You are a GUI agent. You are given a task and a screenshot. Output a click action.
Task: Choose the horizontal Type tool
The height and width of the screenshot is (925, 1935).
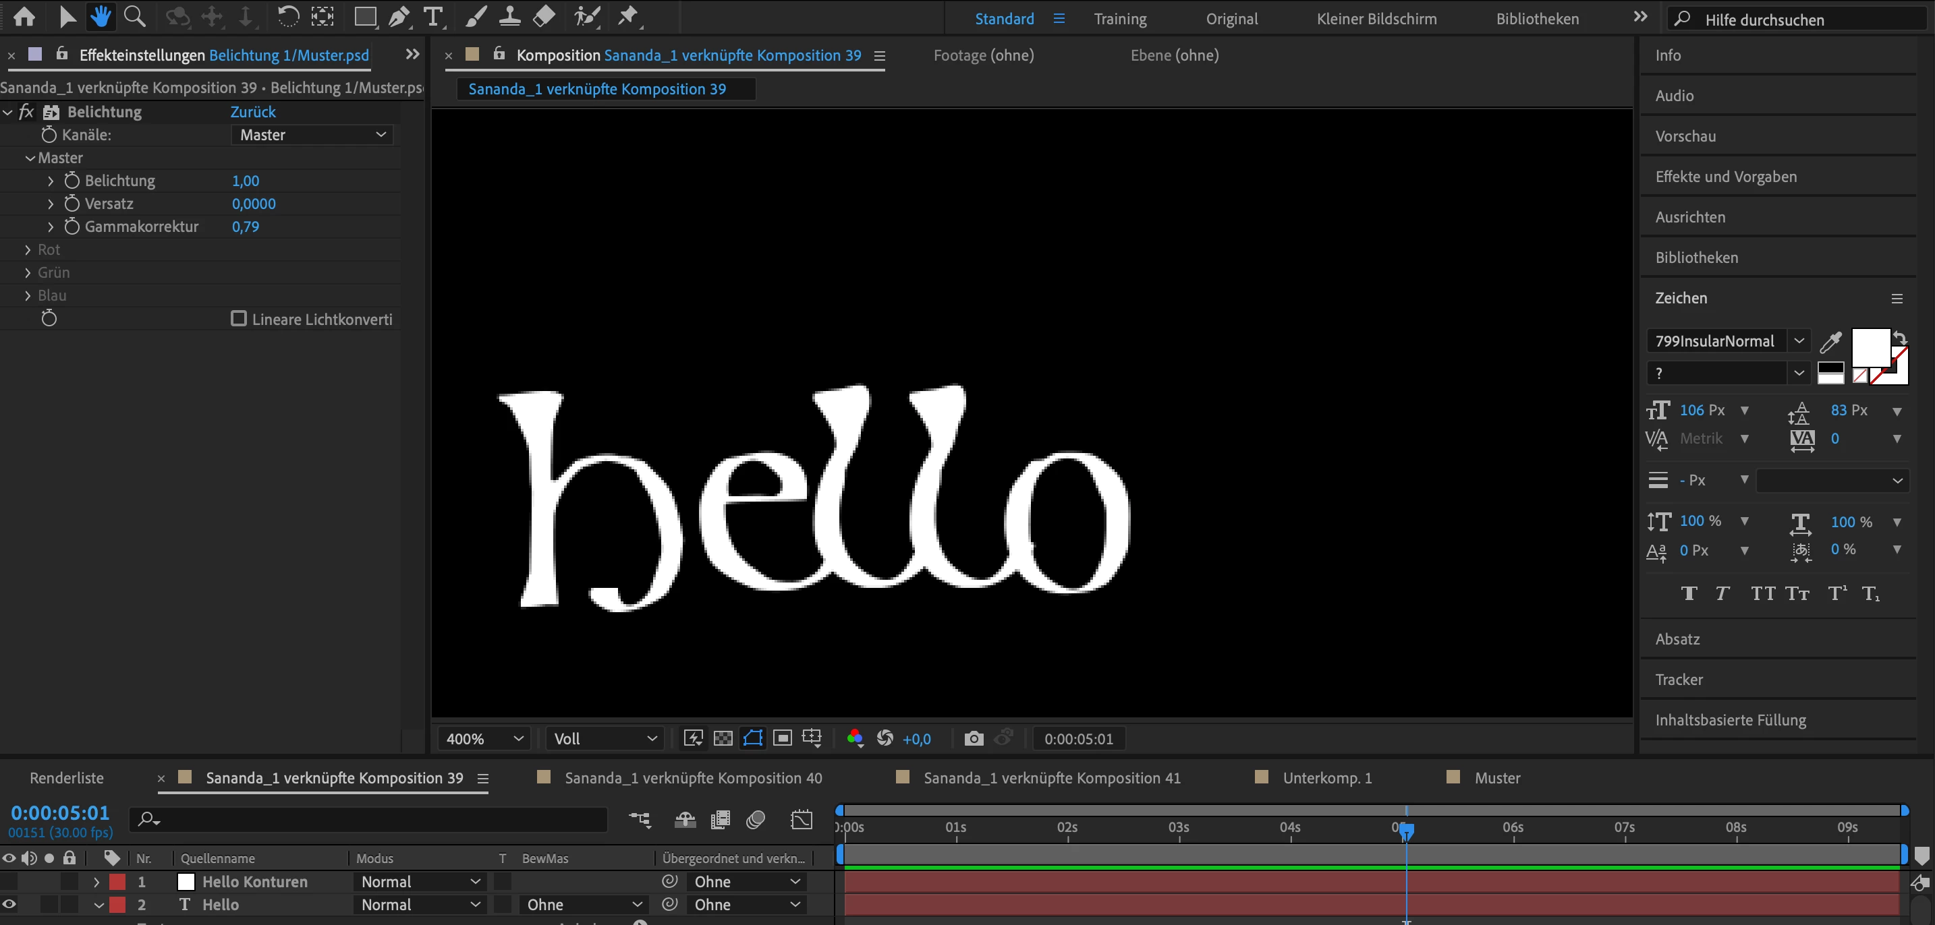coord(433,16)
